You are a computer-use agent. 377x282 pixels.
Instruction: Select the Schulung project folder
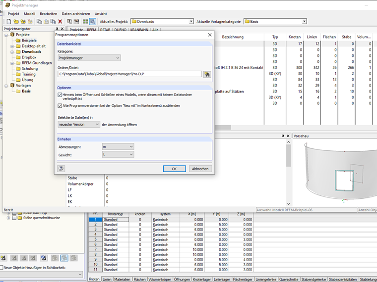30,69
